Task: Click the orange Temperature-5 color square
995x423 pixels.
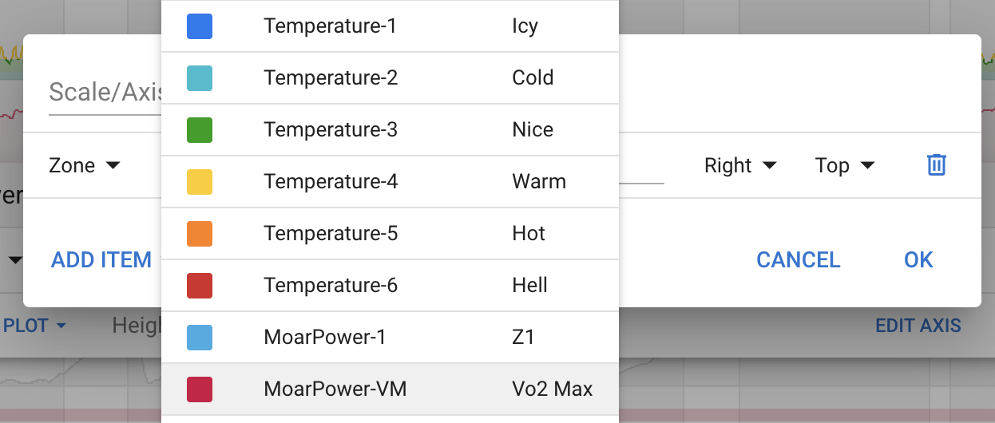Action: pyautogui.click(x=199, y=234)
